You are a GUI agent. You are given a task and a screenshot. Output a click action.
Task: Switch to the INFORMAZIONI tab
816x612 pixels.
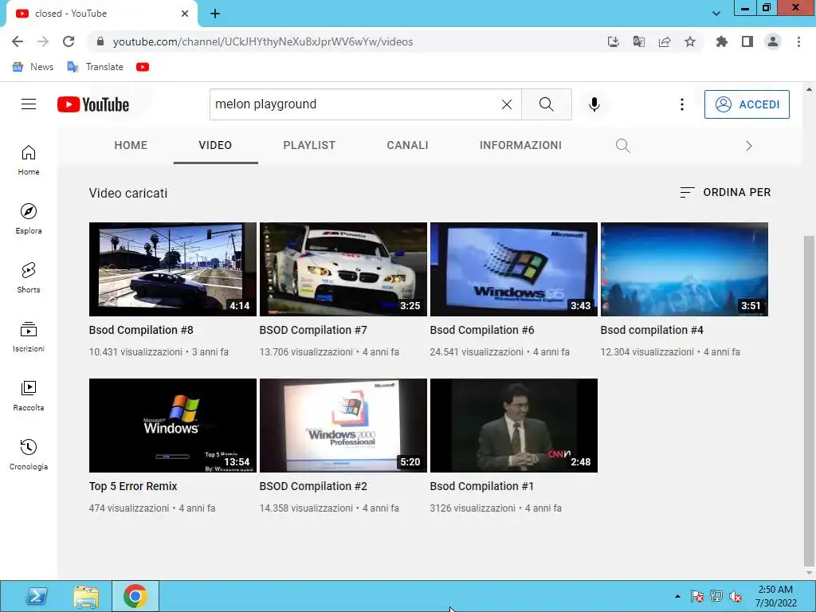[x=520, y=145]
